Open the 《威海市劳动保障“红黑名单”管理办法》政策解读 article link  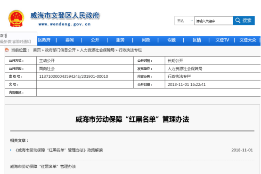pos(59,150)
